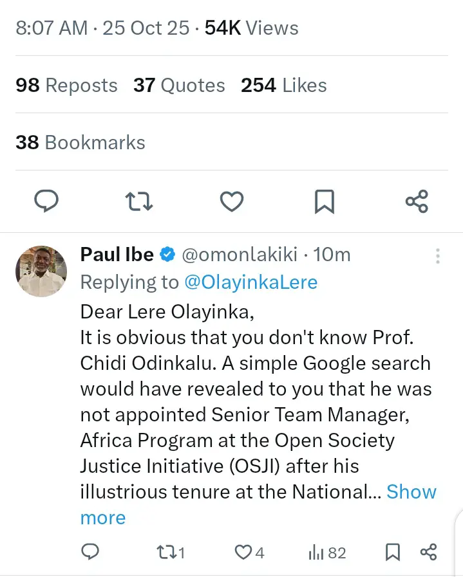Bookmark the main post

coord(324,202)
